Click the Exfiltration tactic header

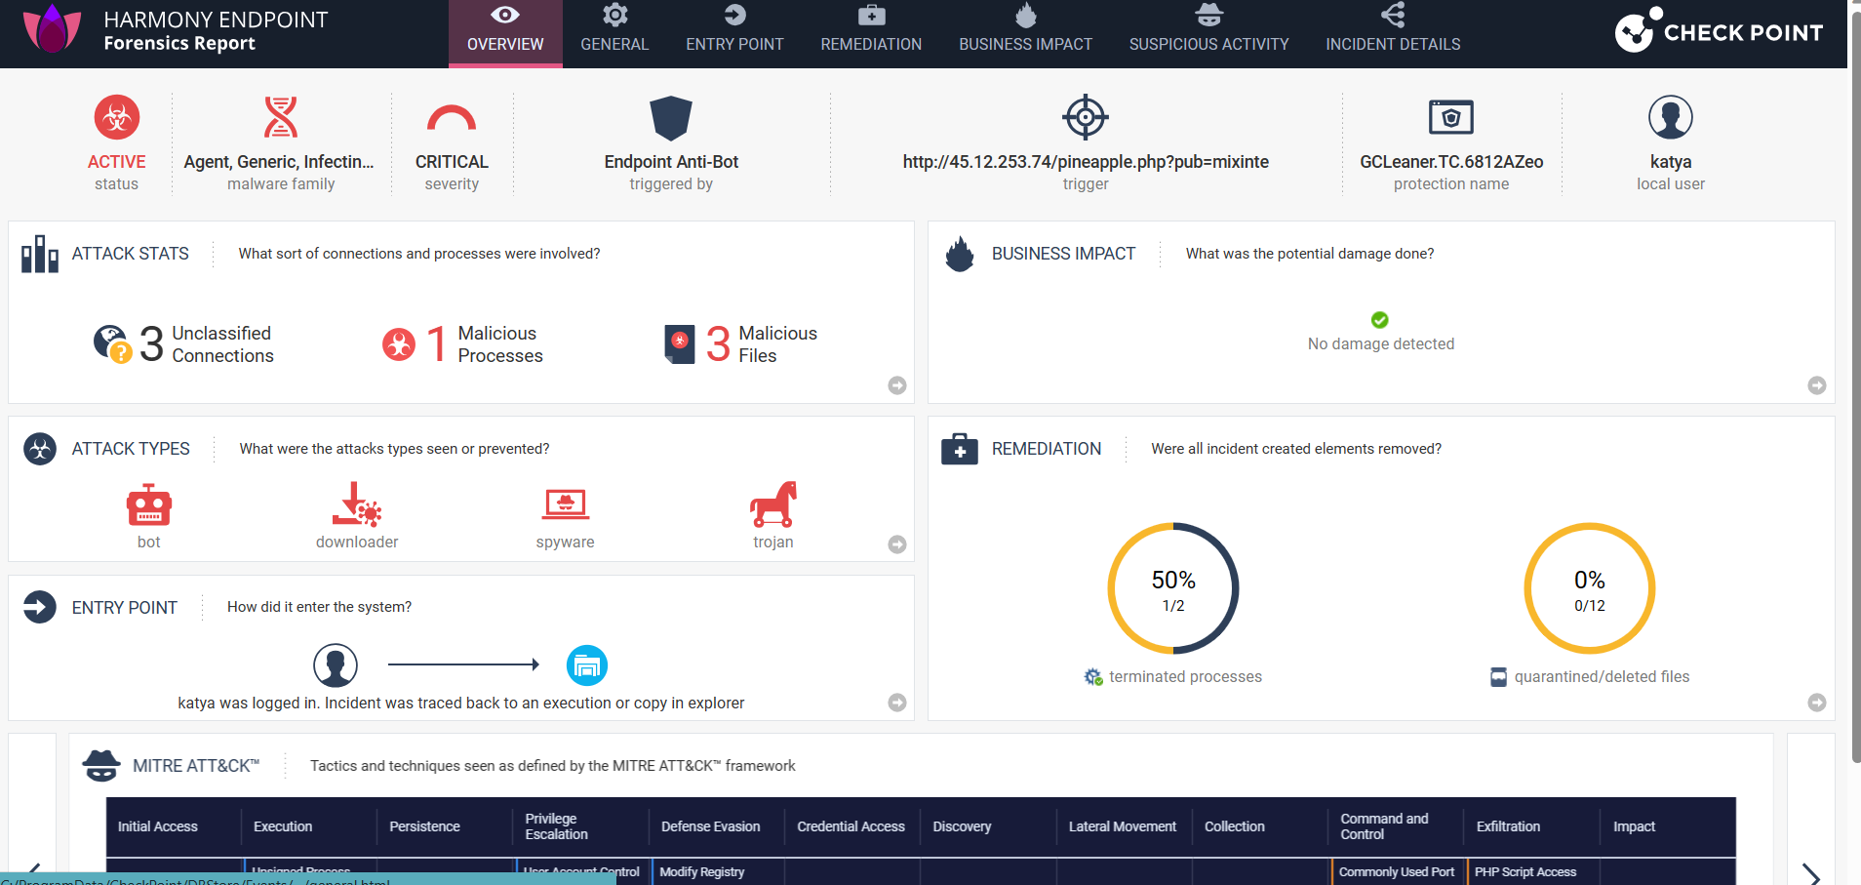point(1509,826)
